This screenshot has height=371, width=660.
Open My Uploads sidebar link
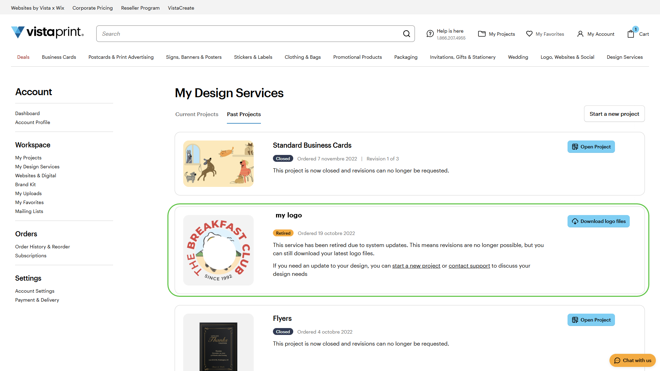28,193
